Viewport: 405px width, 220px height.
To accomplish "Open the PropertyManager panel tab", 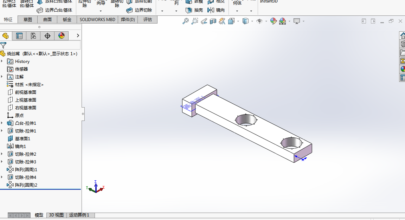I will point(19,36).
